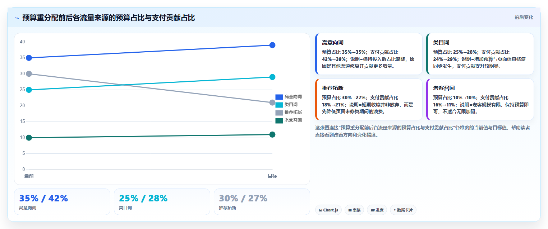Click the 20 y-axis tick label
The image size is (548, 229).
[x=22, y=106]
